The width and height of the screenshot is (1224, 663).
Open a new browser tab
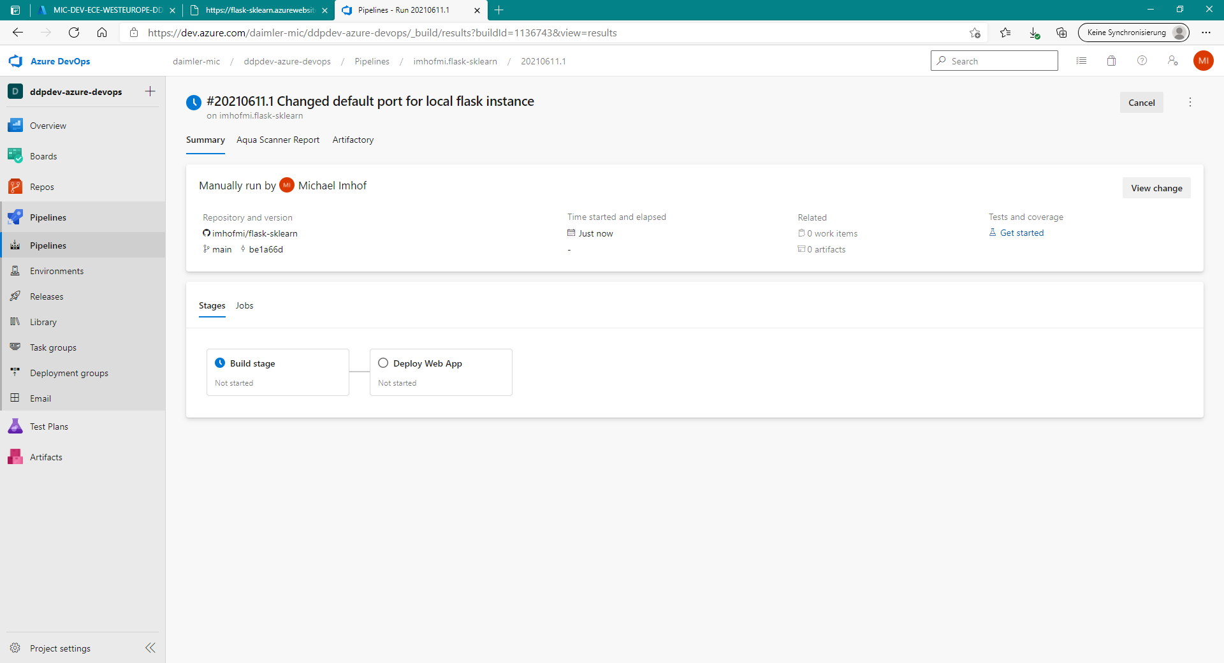(499, 10)
